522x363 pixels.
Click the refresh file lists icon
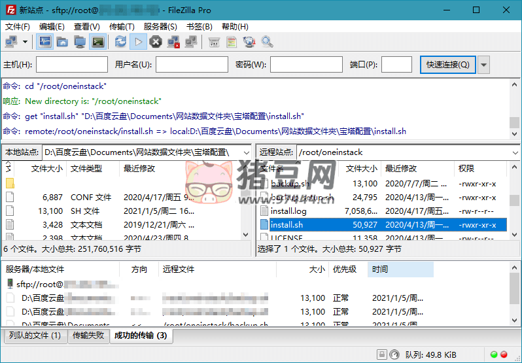(121, 42)
